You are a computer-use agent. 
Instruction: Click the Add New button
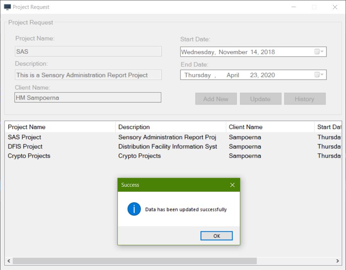tap(216, 99)
